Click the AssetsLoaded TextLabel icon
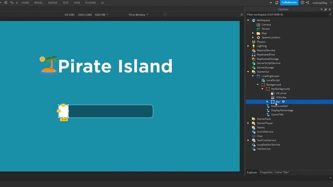This screenshot has height=187, width=333. click(268, 106)
